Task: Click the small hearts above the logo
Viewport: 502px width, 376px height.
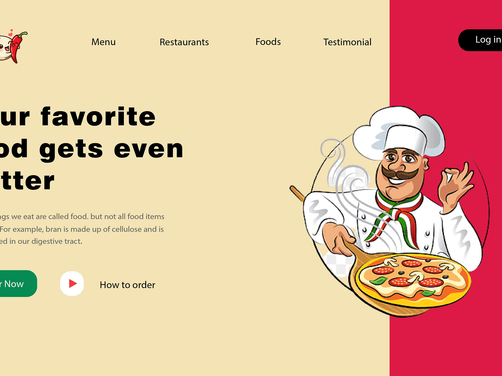Action: pos(10,32)
